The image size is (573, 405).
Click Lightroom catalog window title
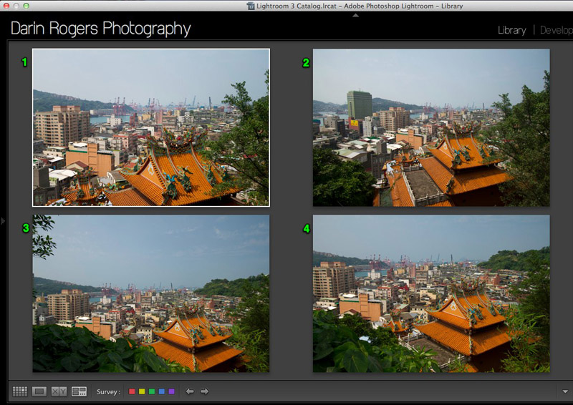pyautogui.click(x=360, y=6)
